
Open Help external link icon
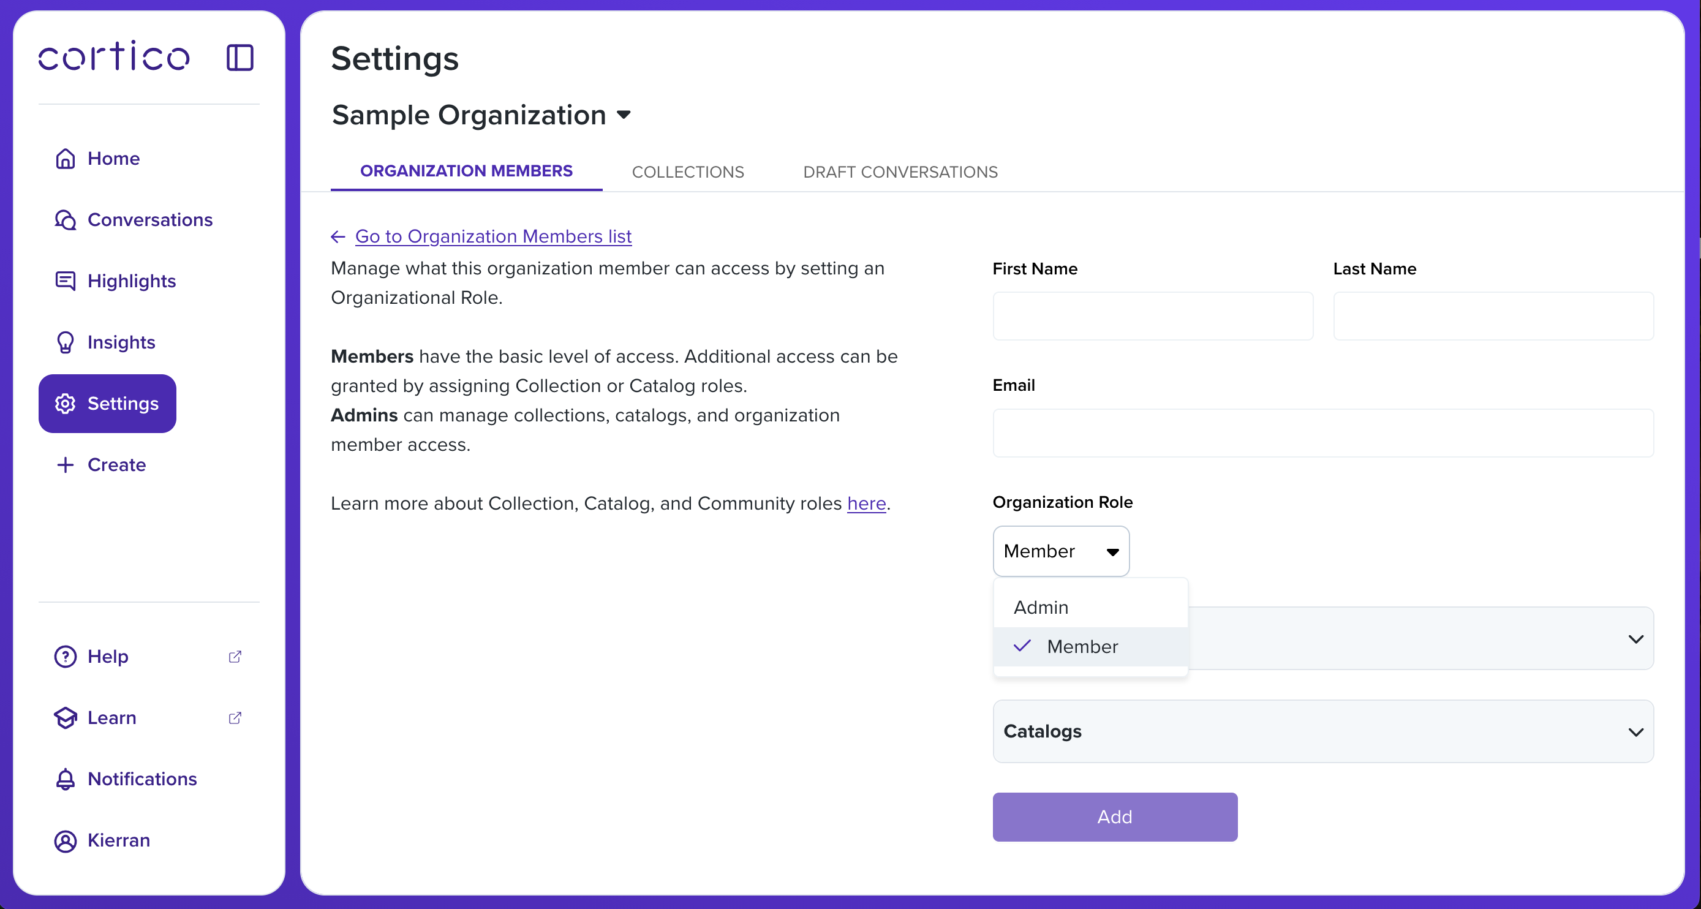(235, 656)
